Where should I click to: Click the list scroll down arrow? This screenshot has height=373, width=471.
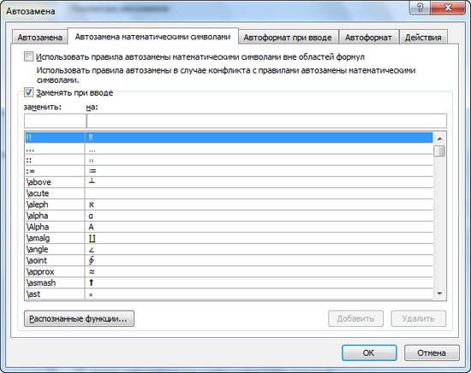439,293
